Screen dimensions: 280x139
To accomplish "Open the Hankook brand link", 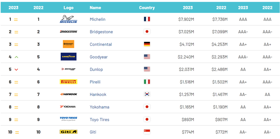I will 98,95.
